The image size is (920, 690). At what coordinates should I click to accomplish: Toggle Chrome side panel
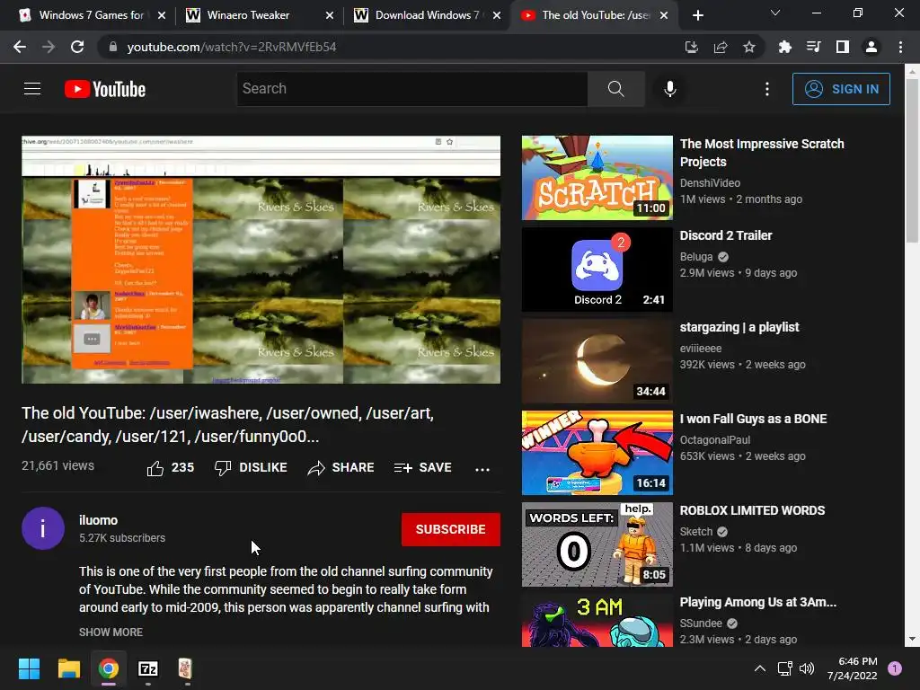(843, 47)
